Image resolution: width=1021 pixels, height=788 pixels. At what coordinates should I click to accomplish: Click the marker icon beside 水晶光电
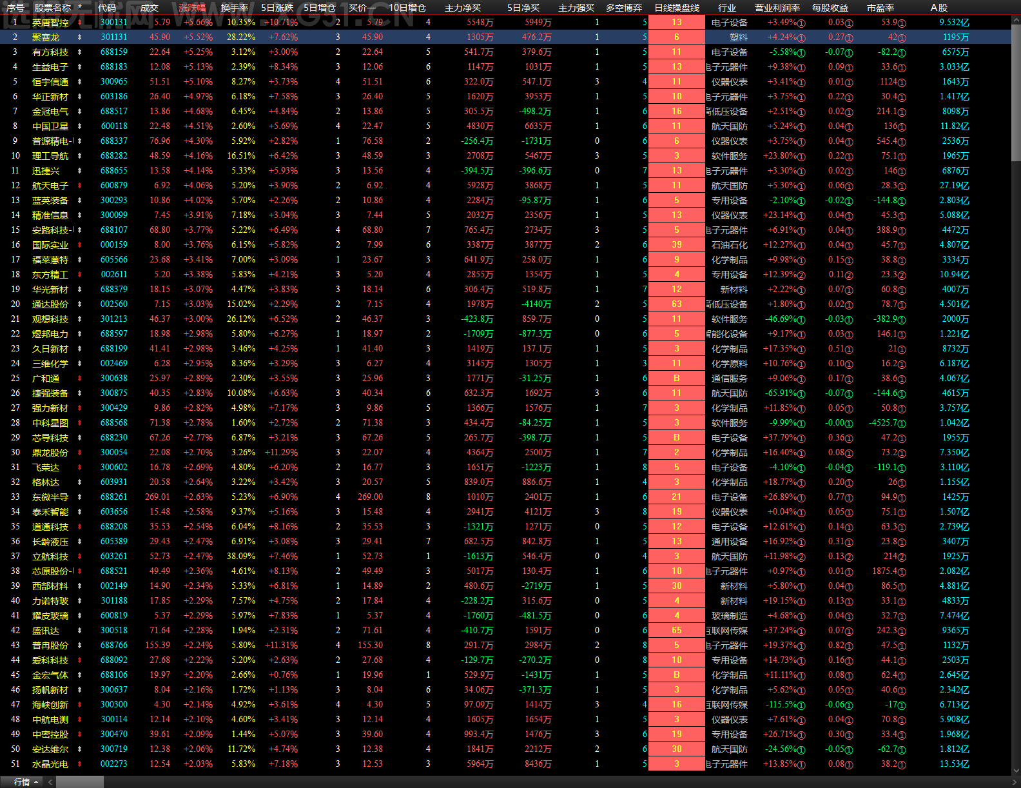pos(79,764)
